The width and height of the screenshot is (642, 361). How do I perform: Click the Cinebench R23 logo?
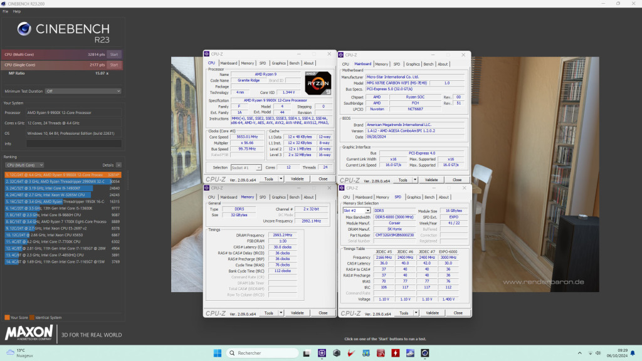[25, 29]
